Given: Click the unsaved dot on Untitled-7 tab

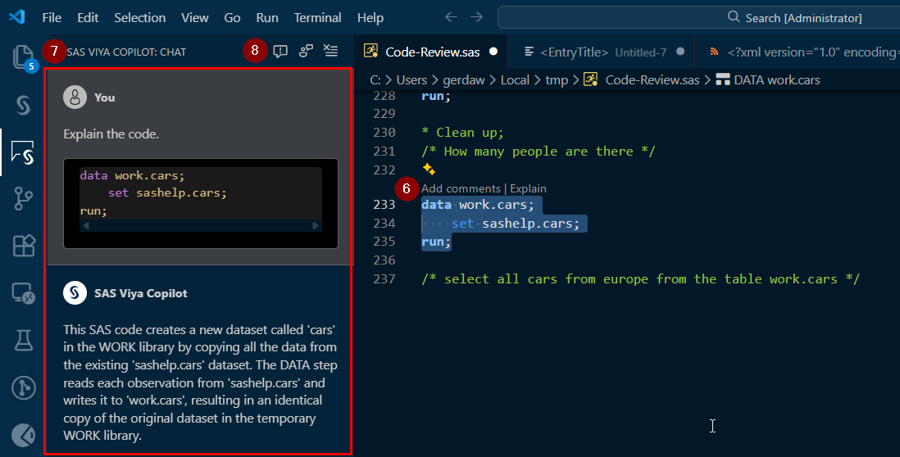Looking at the screenshot, I should pos(680,52).
